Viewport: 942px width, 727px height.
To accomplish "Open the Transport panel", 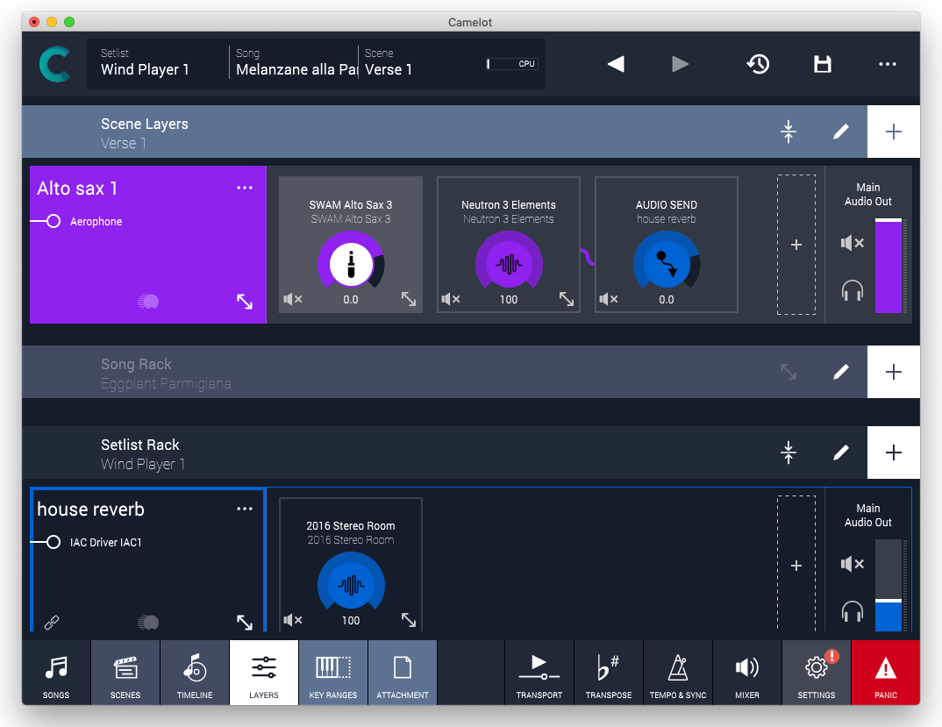I will point(539,673).
